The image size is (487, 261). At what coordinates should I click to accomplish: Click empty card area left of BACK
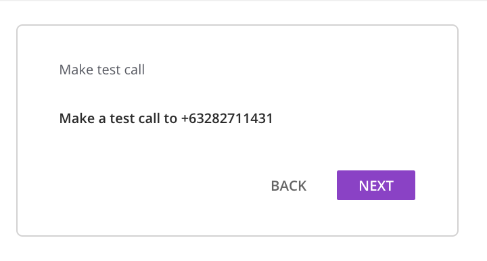156,185
